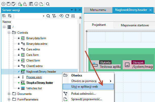Toggle the pin icon of Serwer wersji panel
The image size is (155, 102).
pyautogui.click(x=75, y=10)
